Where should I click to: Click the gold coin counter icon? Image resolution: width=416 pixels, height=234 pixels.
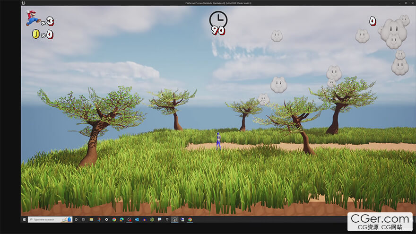click(35, 34)
